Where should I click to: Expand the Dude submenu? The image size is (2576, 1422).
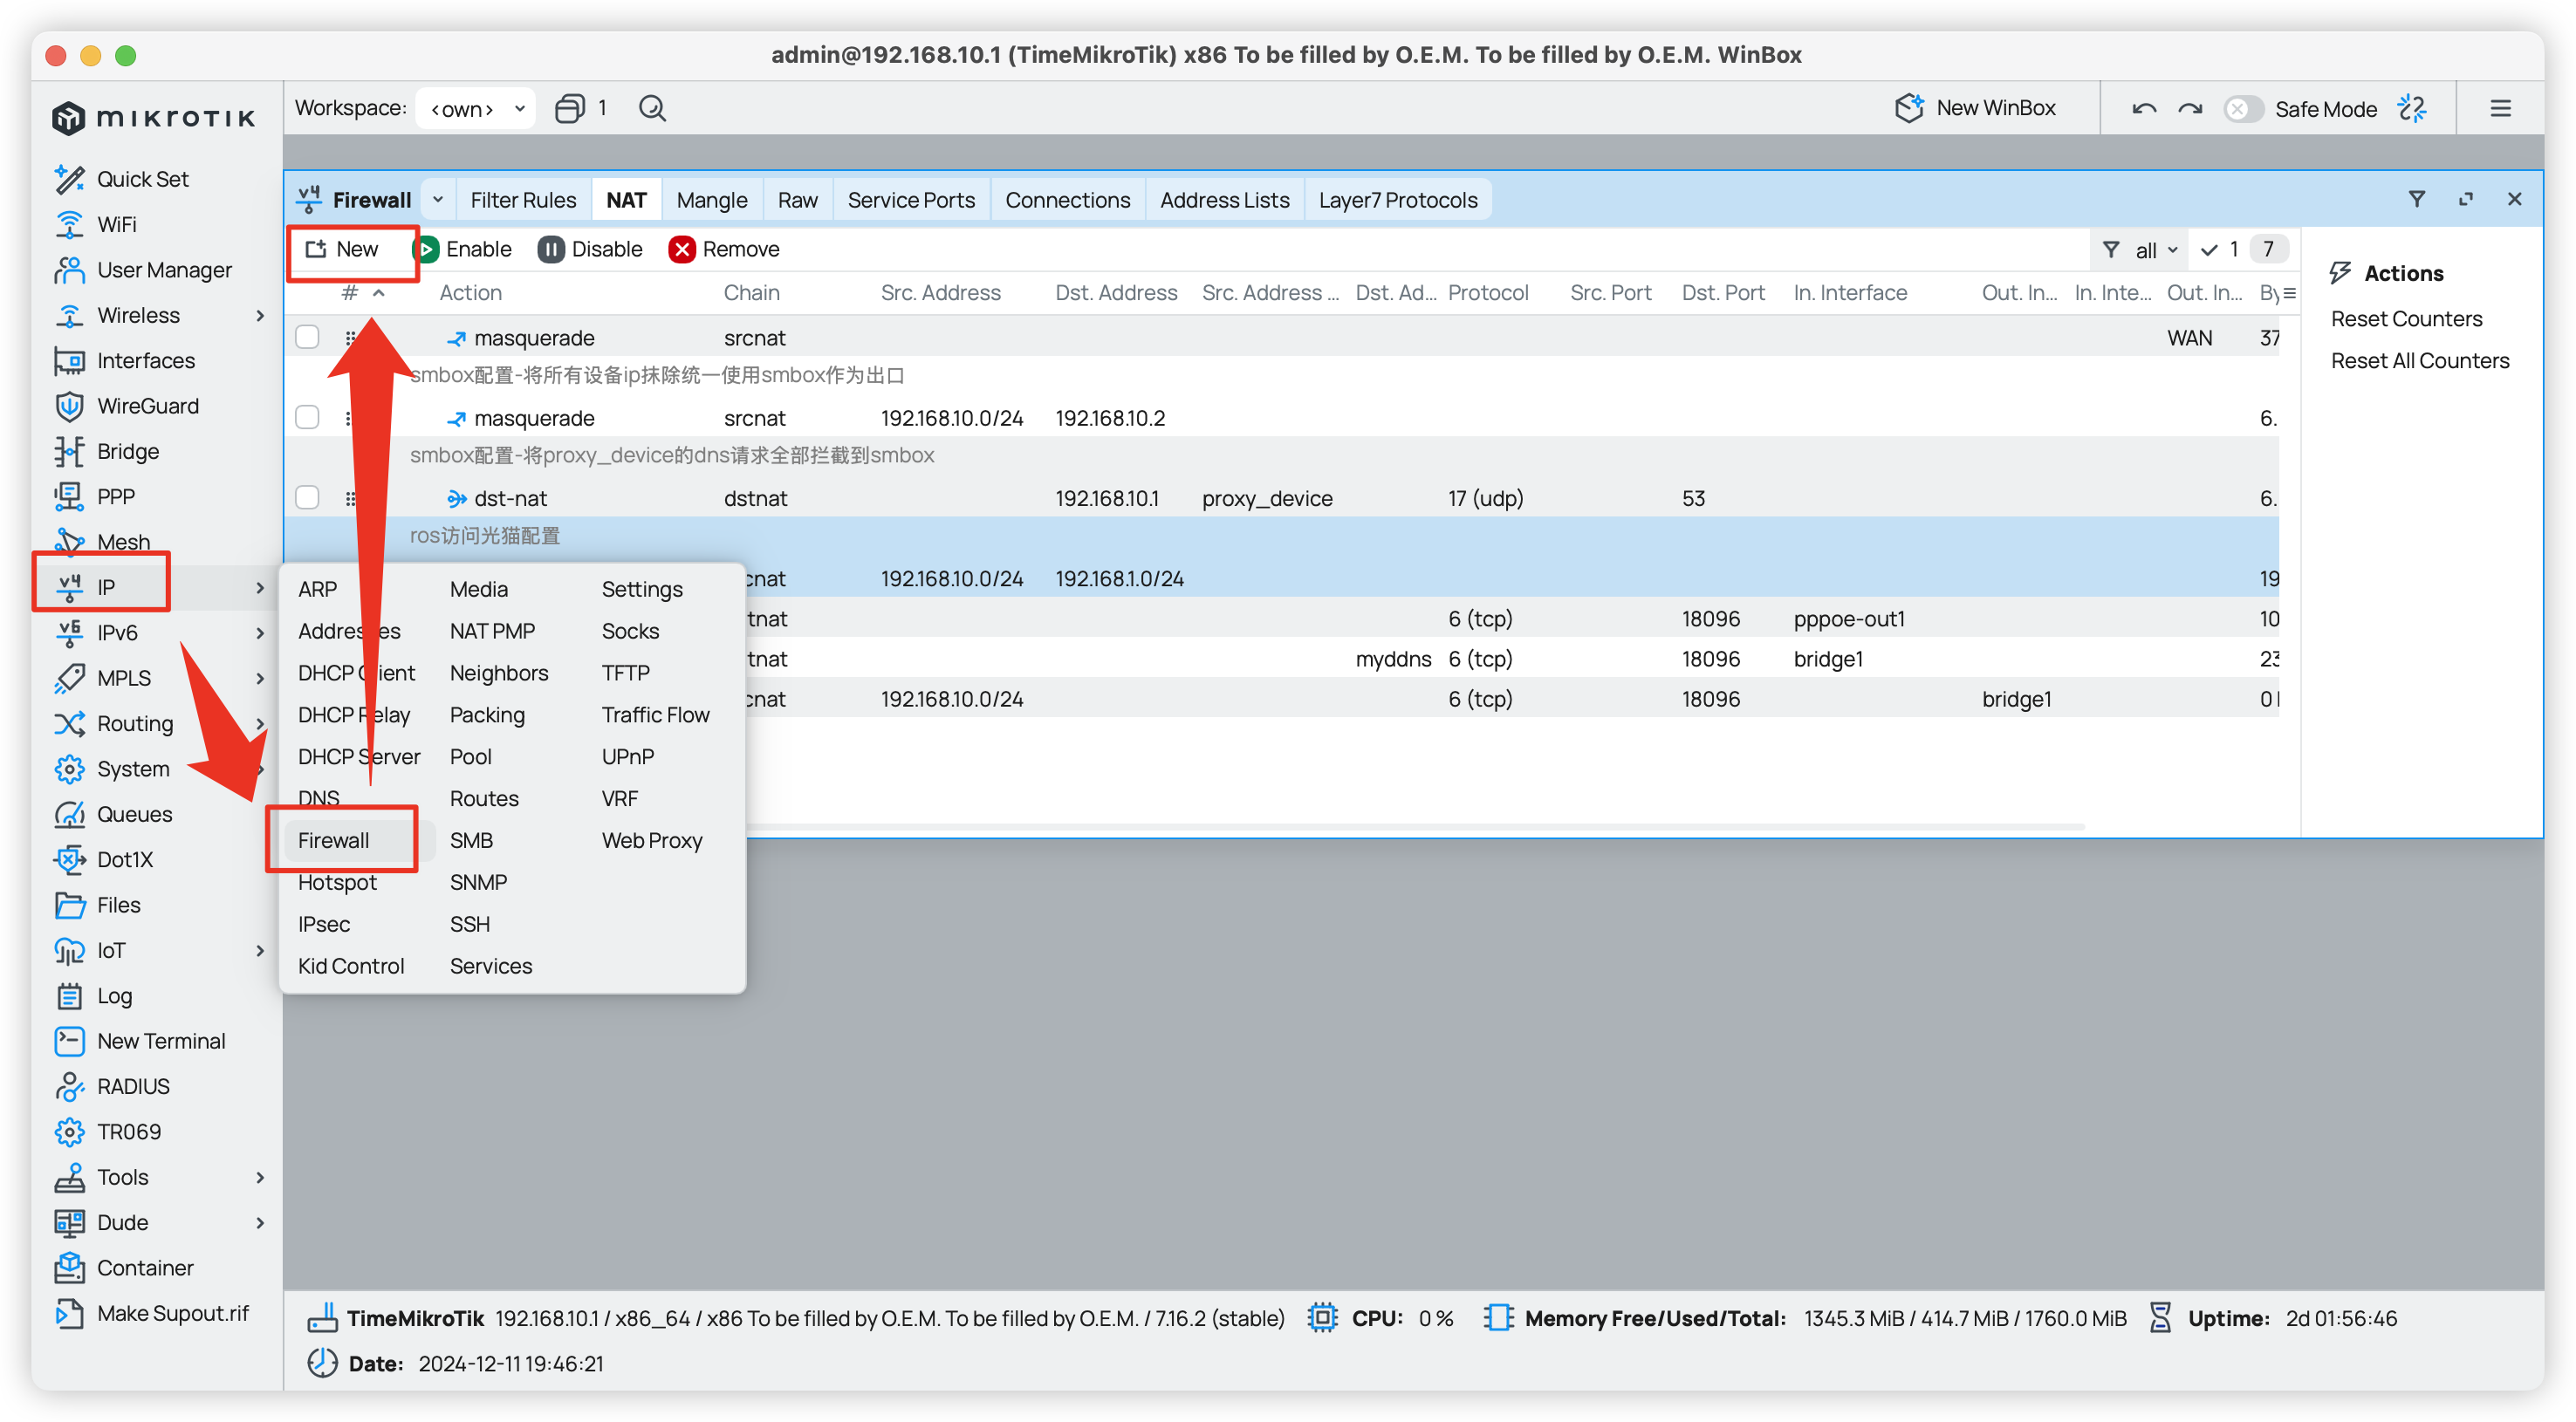point(260,1222)
